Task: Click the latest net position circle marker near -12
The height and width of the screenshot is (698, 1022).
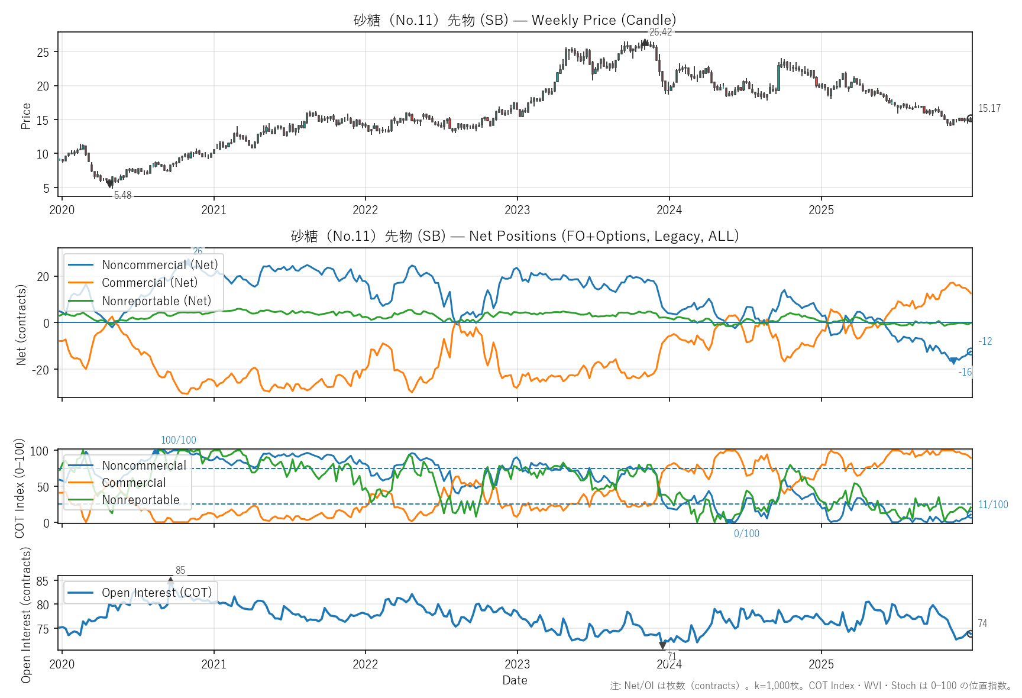Action: coord(970,351)
